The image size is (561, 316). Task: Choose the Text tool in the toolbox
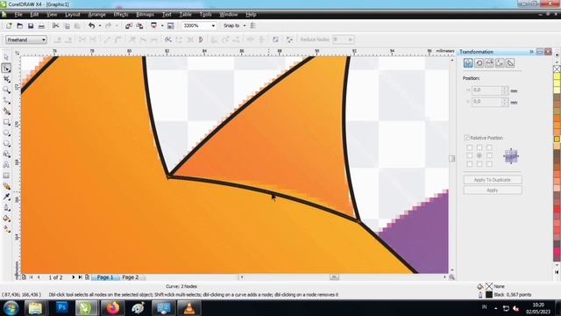tap(6, 165)
